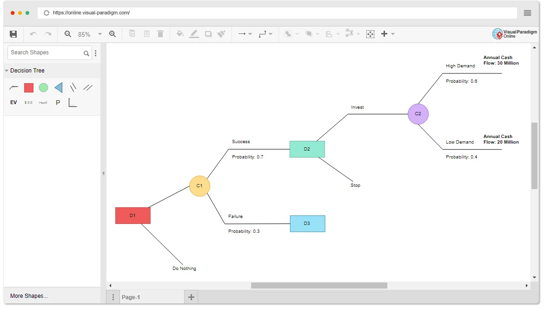Screen dimensions: 544x309
Task: Open the browser hamburger menu
Action: click(527, 13)
